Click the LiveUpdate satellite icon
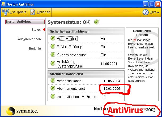 click(x=6, y=12)
